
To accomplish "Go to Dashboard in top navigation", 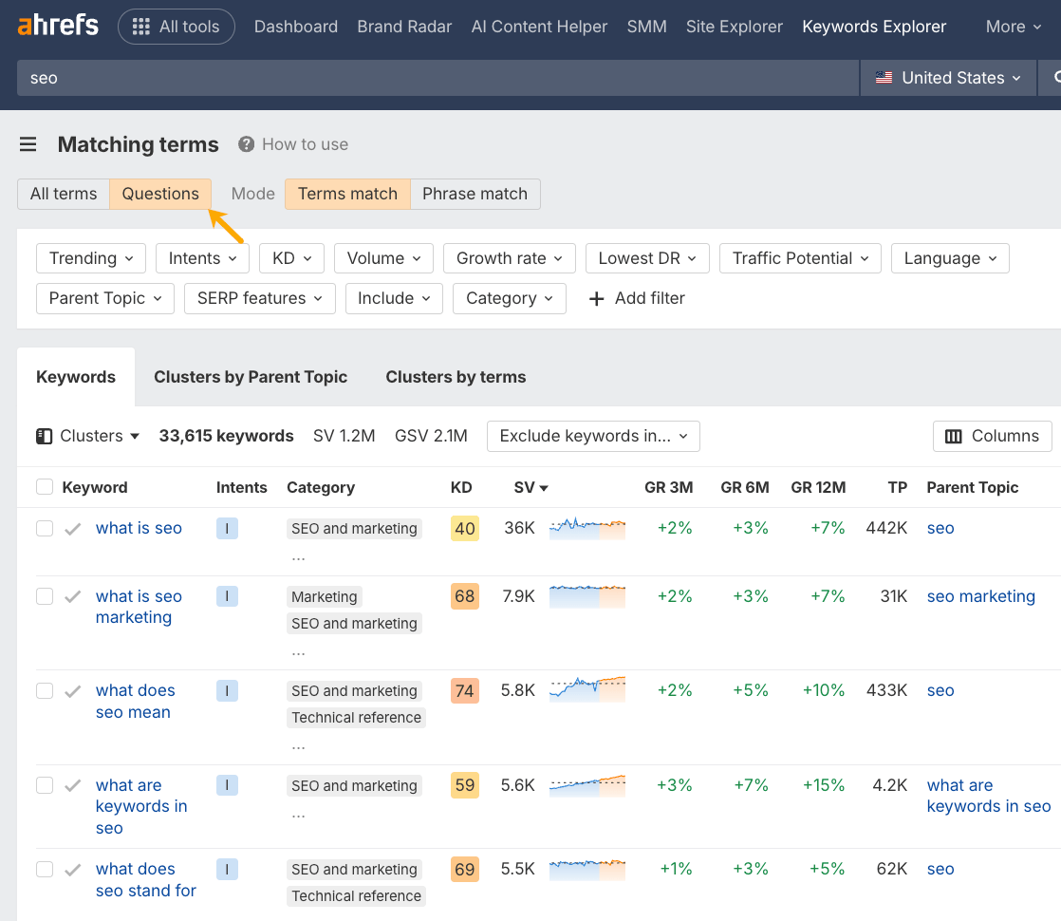I will point(296,27).
